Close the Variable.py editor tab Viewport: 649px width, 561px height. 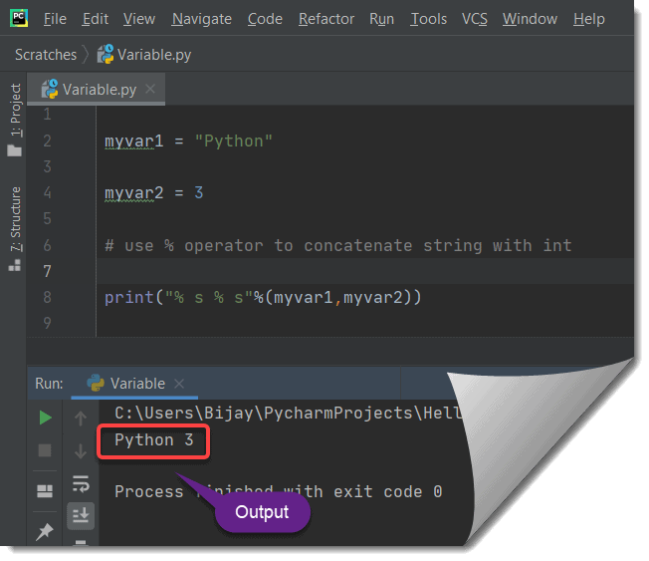[150, 89]
